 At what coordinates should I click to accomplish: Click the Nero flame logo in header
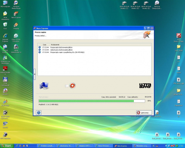pos(147,34)
